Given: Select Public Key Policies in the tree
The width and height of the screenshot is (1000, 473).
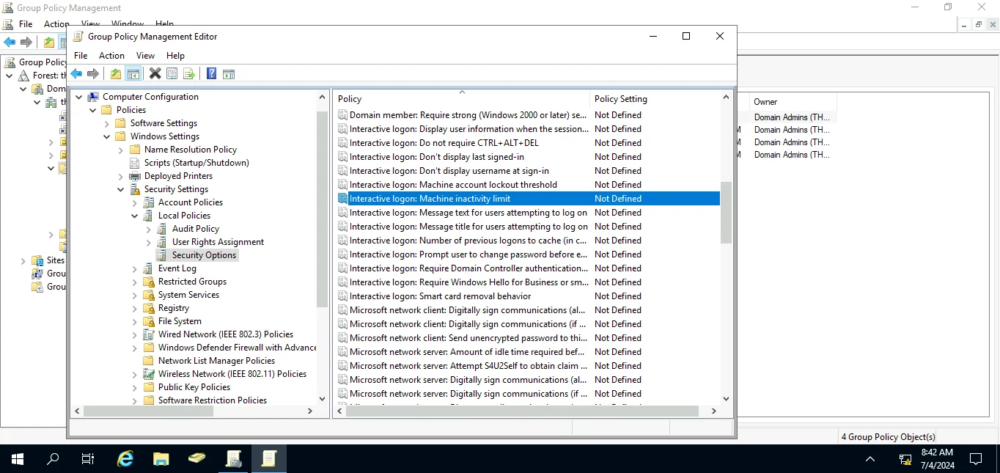Looking at the screenshot, I should click(x=194, y=387).
